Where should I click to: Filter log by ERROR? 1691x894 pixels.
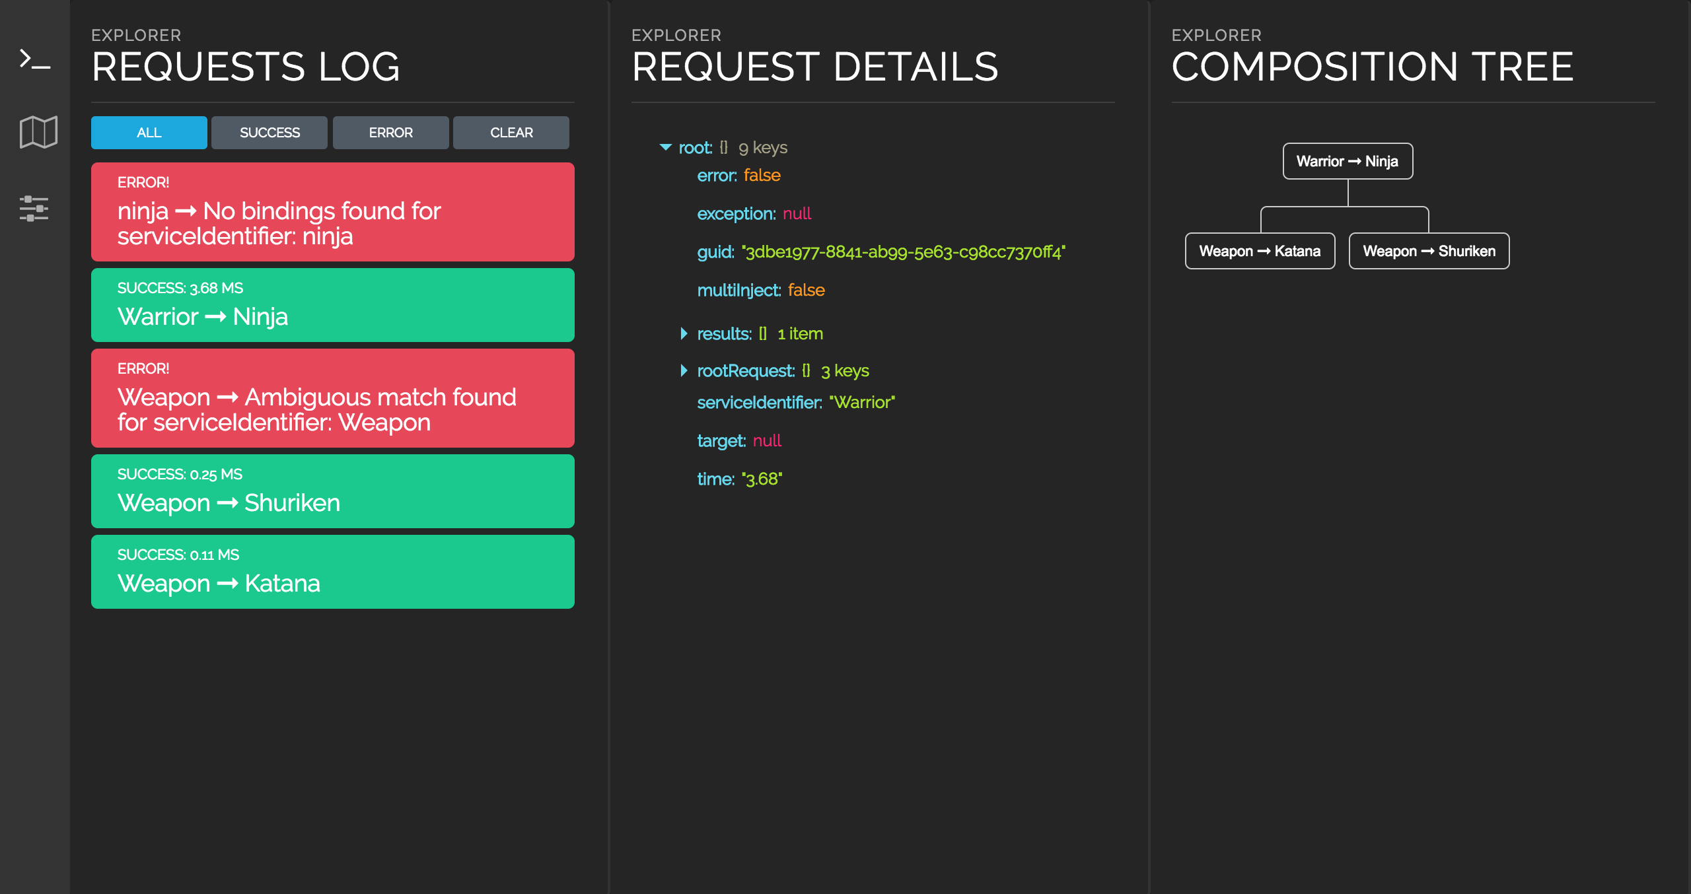(390, 133)
